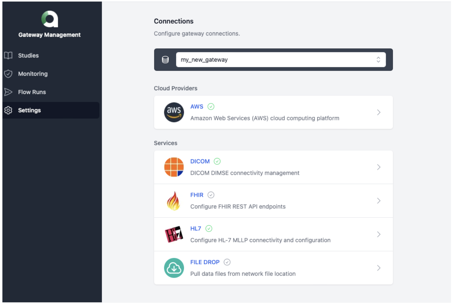Click 'DICOM DIMSE connectivity management' description
The width and height of the screenshot is (454, 306).
point(245,173)
